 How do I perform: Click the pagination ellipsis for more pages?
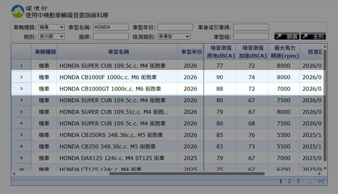pyautogui.click(x=309, y=181)
